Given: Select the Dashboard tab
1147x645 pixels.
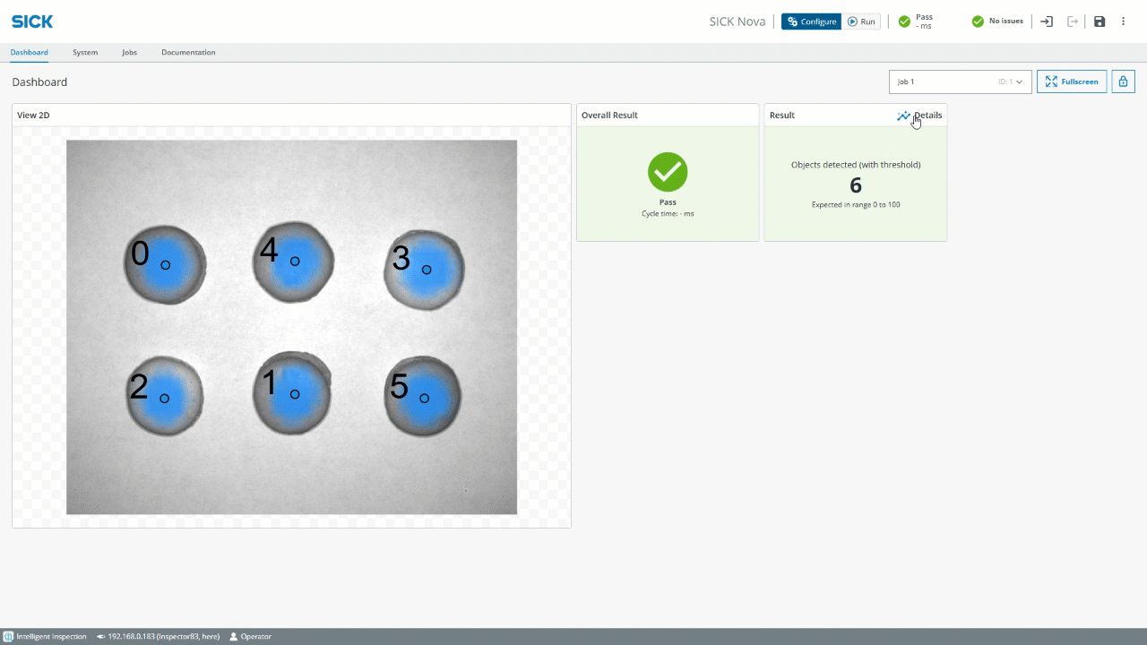Looking at the screenshot, I should [30, 53].
